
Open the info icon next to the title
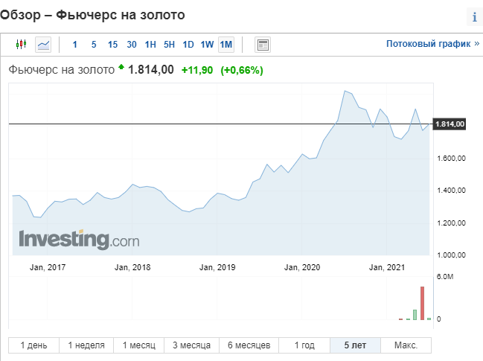tap(475, 16)
